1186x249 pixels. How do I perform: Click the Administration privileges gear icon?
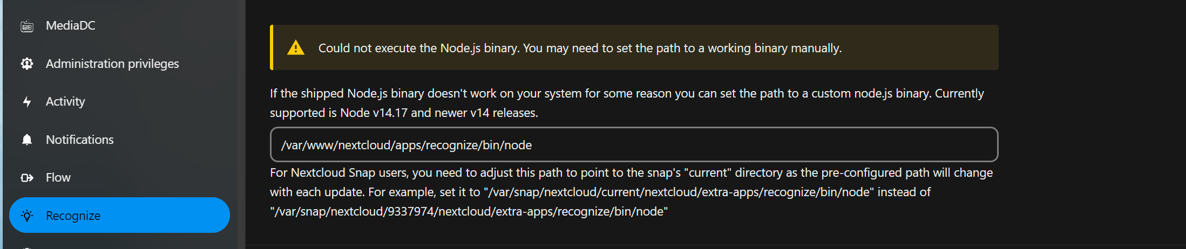click(x=27, y=64)
